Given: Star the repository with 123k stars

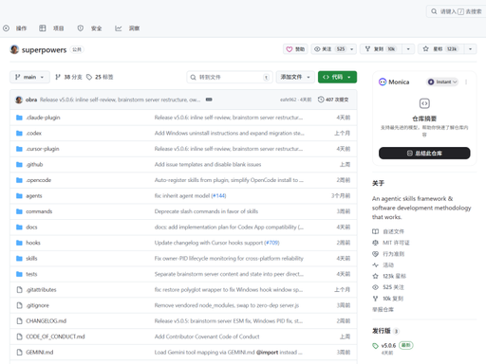Looking at the screenshot, I should pos(441,49).
